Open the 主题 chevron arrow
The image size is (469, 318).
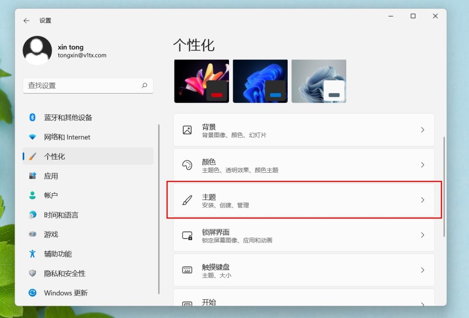click(423, 200)
